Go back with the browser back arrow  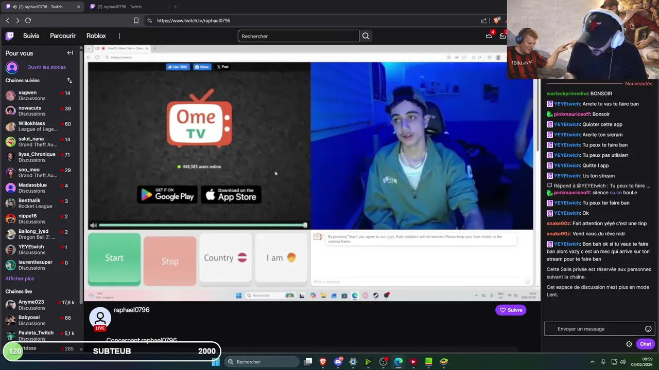[x=7, y=21]
